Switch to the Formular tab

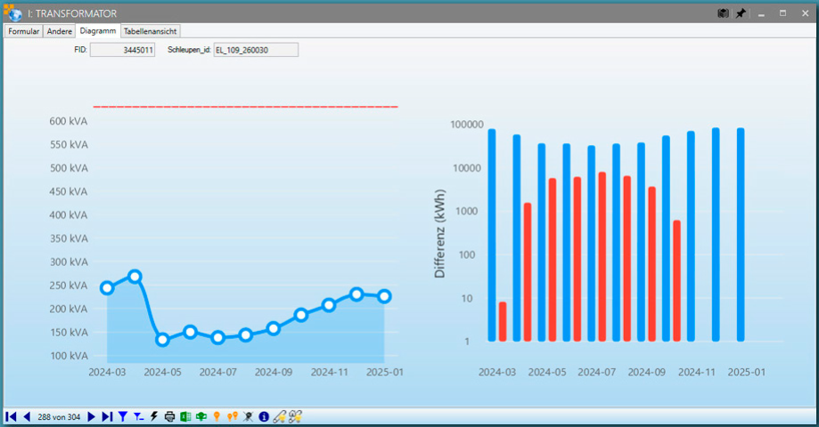coord(24,30)
